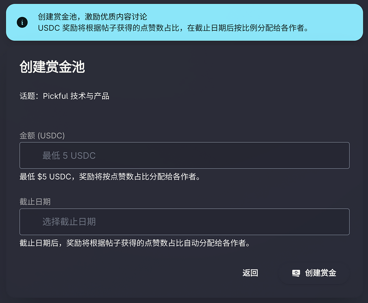Click the 截止日期 field label
Viewport: 368px width, 303px height.
(x=35, y=202)
